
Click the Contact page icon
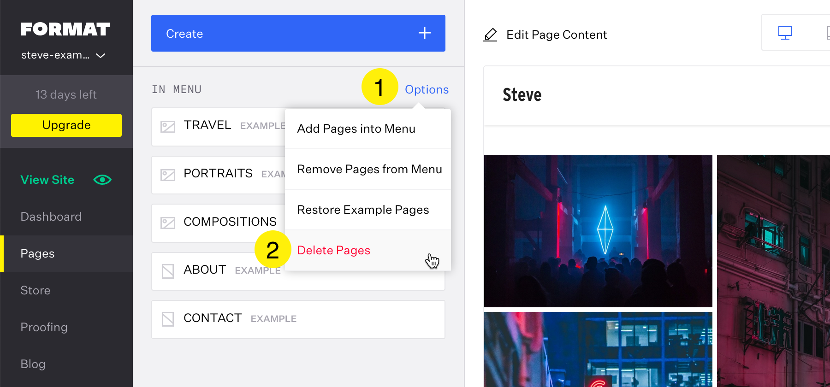167,319
